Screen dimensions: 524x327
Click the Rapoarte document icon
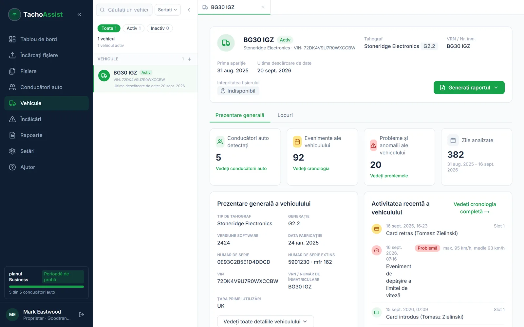point(12,135)
